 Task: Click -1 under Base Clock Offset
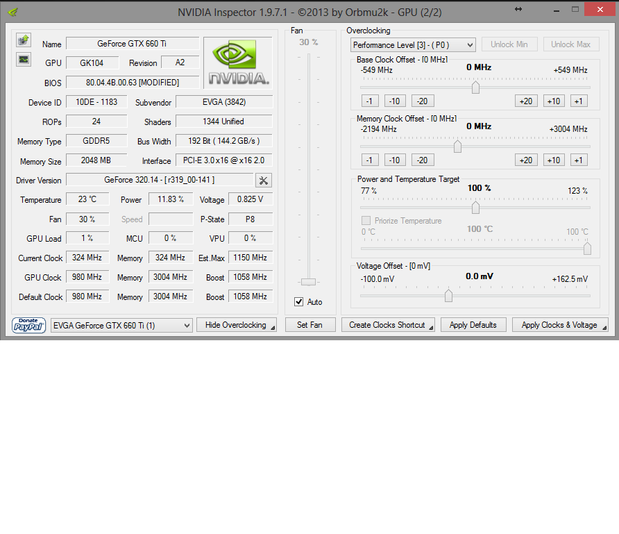370,101
